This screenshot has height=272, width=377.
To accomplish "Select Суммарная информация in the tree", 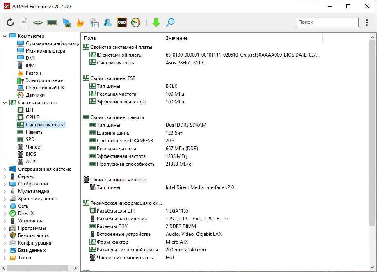I will tap(48, 43).
